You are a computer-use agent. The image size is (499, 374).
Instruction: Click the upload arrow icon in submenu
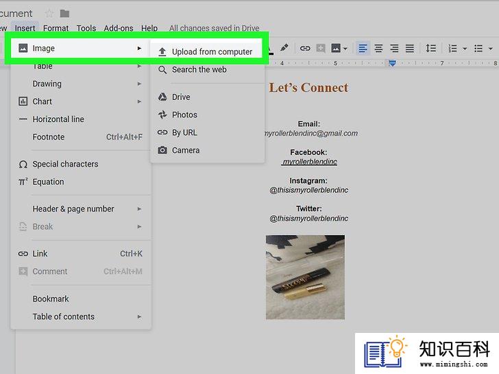[x=162, y=51]
